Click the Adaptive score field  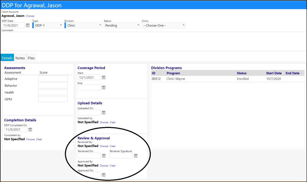[x=53, y=79]
